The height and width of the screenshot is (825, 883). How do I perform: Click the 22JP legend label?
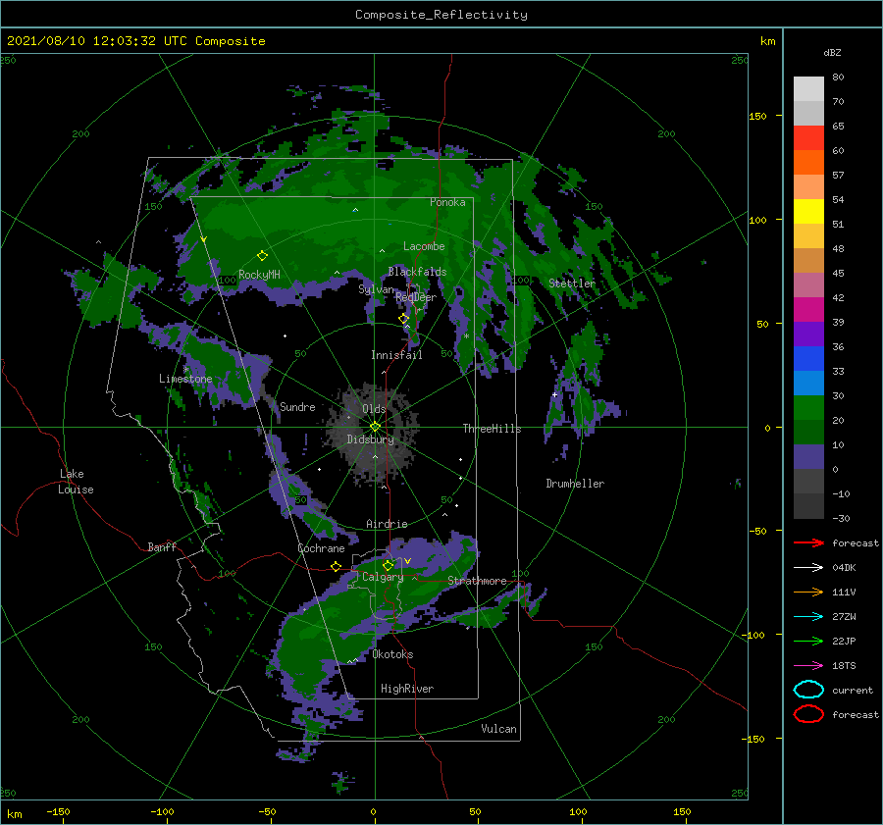tap(844, 641)
